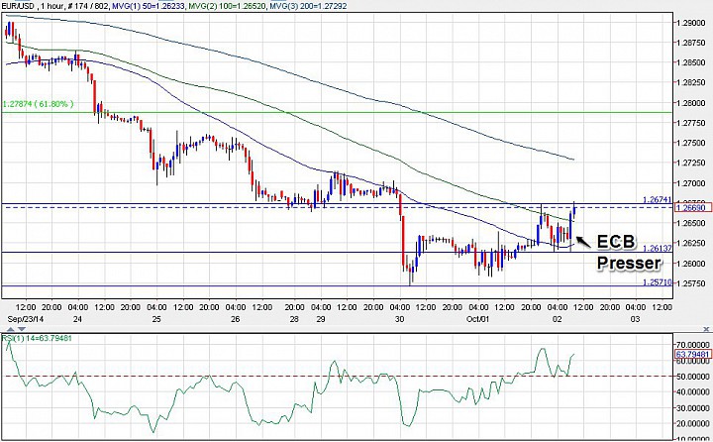Viewport: 713px width, 442px height.
Task: Close the RSI indicator panel with the x
Action: [706, 329]
